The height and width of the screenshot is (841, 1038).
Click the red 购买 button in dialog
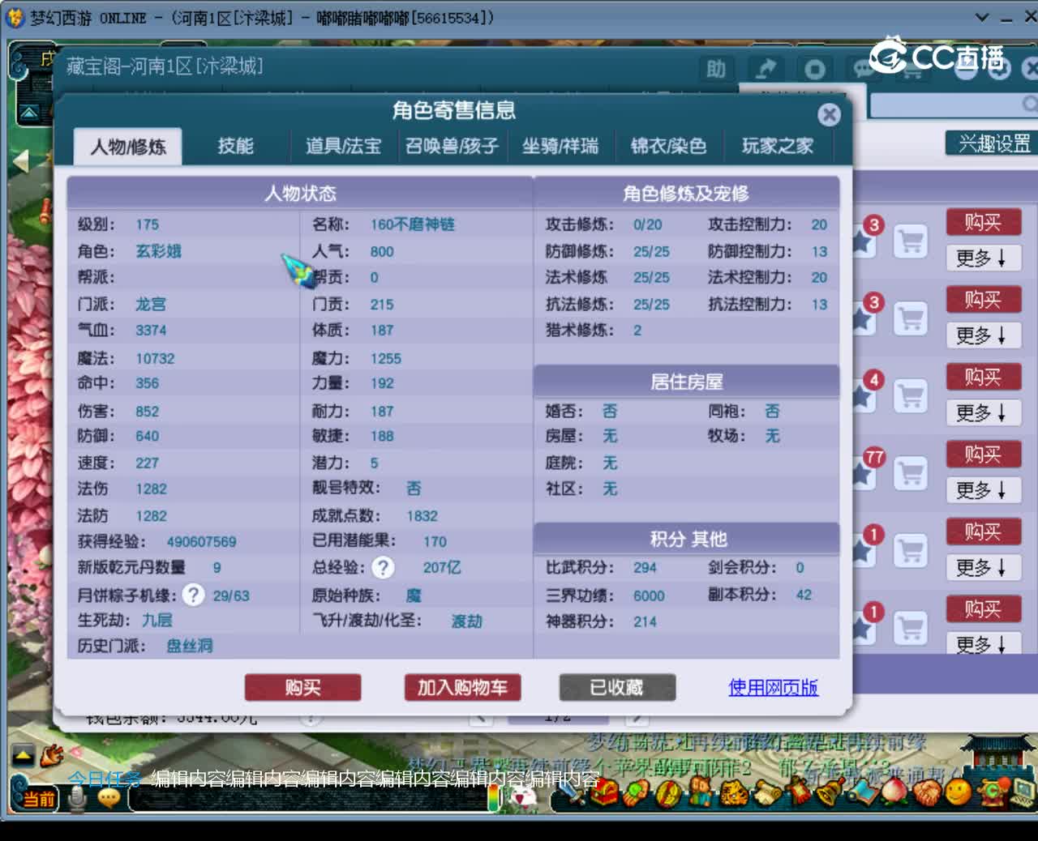tap(302, 688)
